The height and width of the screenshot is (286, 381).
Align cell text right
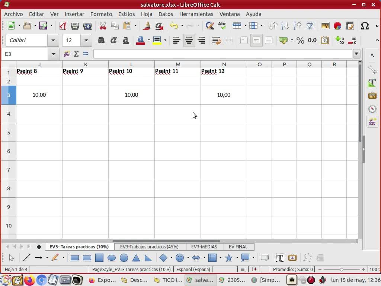click(x=201, y=40)
